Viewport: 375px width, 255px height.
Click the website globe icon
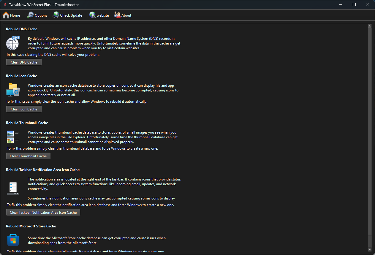point(93,15)
